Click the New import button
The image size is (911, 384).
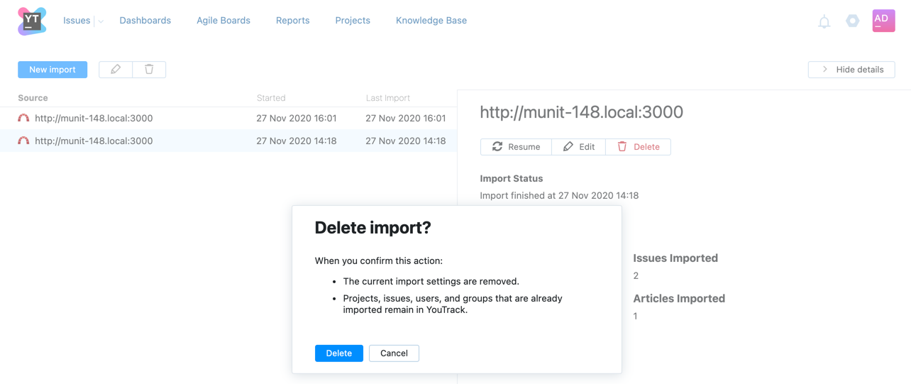[53, 70]
